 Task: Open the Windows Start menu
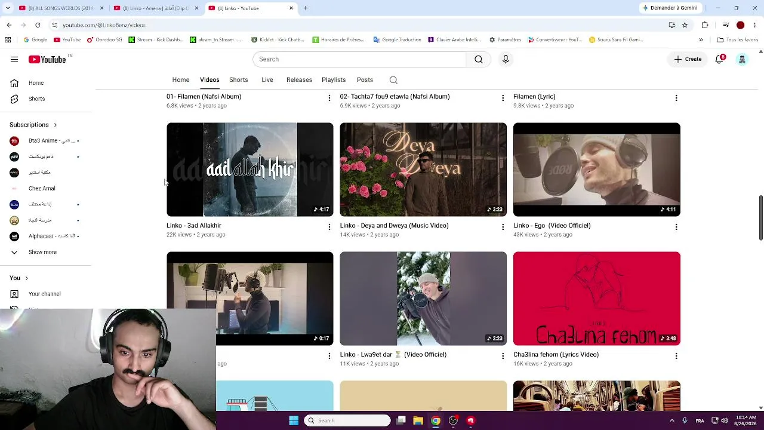point(294,420)
